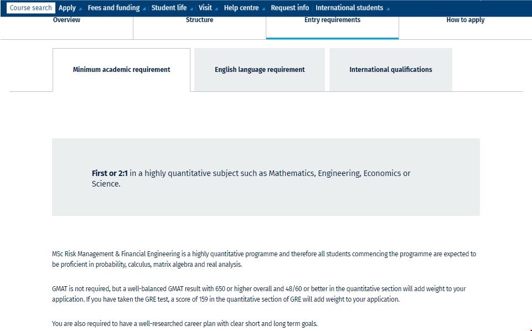This screenshot has height=331, width=532.
Task: Open the Help centre menu
Action: pos(241,8)
